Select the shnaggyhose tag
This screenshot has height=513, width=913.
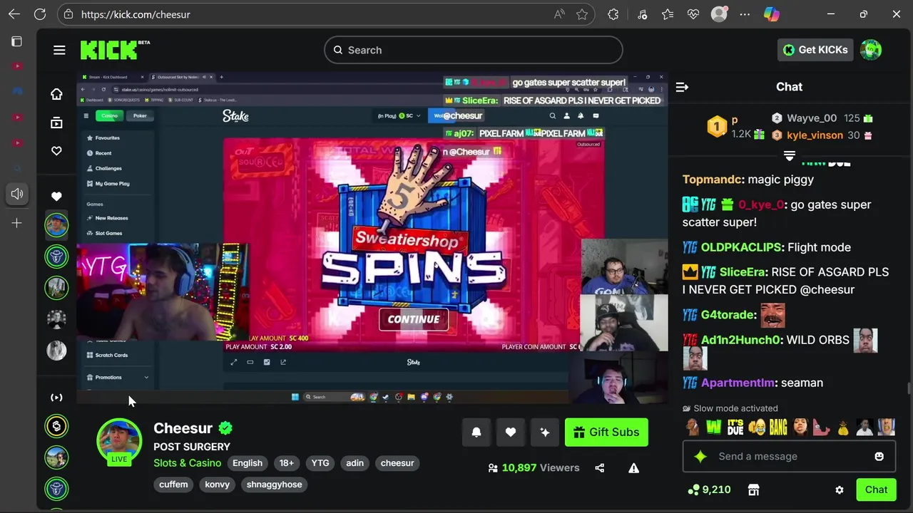275,484
